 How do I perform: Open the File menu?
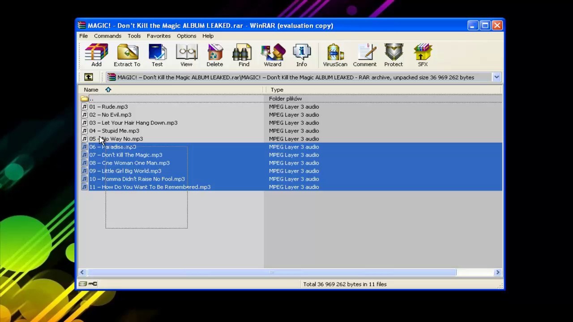tap(84, 36)
